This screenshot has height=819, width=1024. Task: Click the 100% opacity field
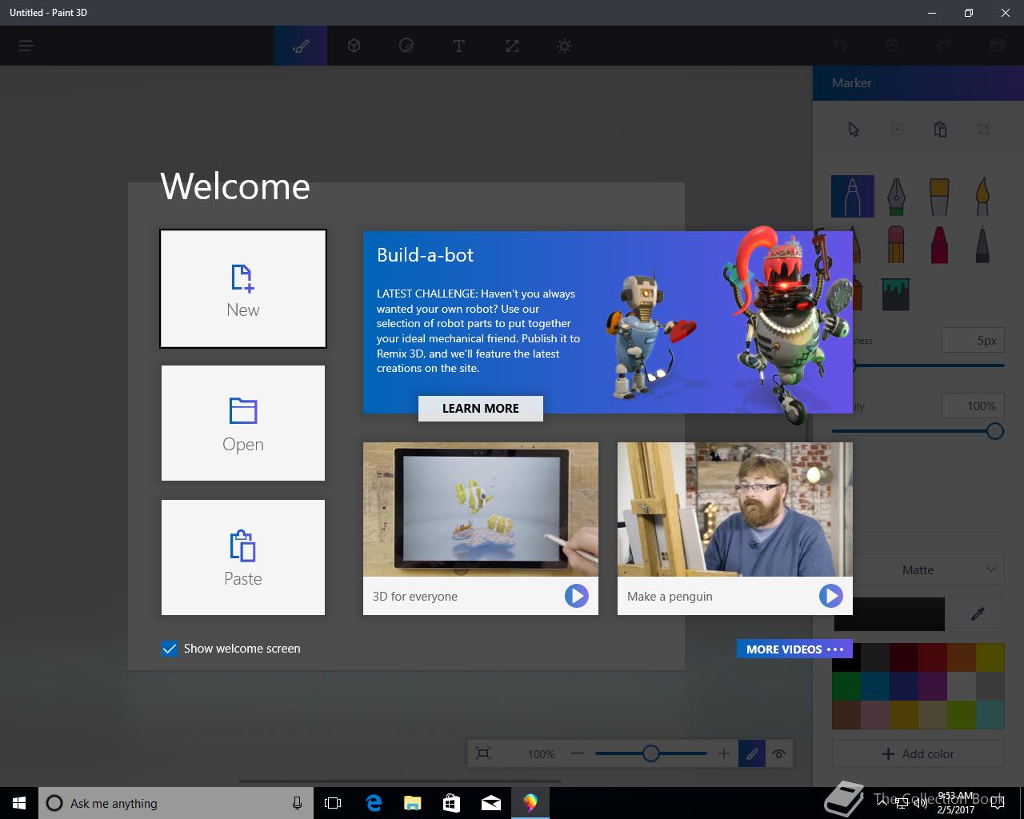tap(973, 406)
